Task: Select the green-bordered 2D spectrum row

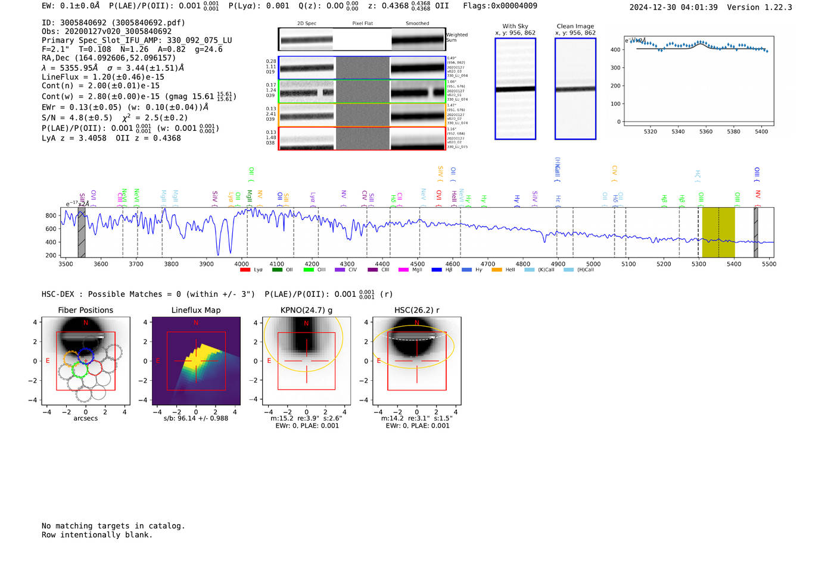Action: click(362, 92)
